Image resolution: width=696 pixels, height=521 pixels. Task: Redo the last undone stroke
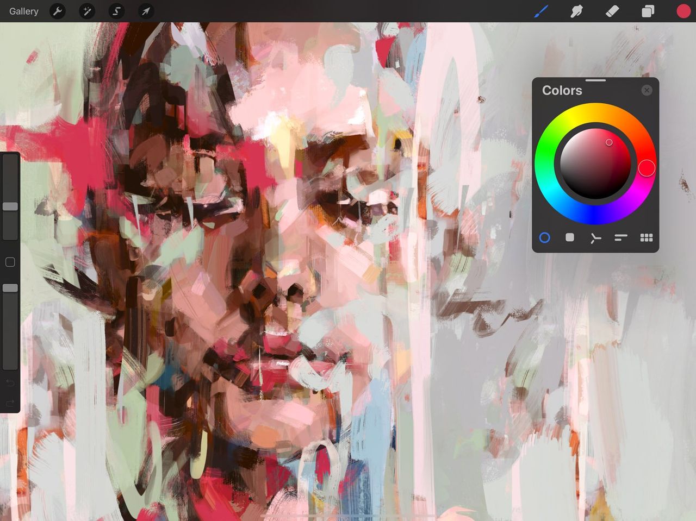[10, 403]
